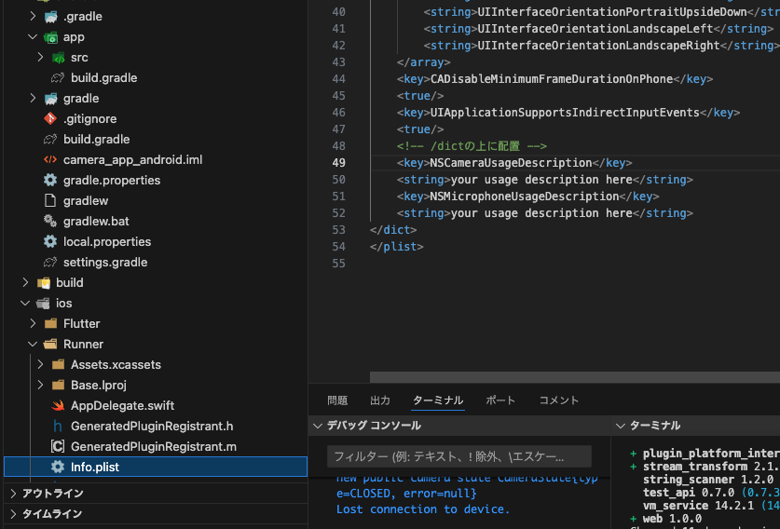Open the .gitignore file
The image size is (780, 529).
[89, 119]
